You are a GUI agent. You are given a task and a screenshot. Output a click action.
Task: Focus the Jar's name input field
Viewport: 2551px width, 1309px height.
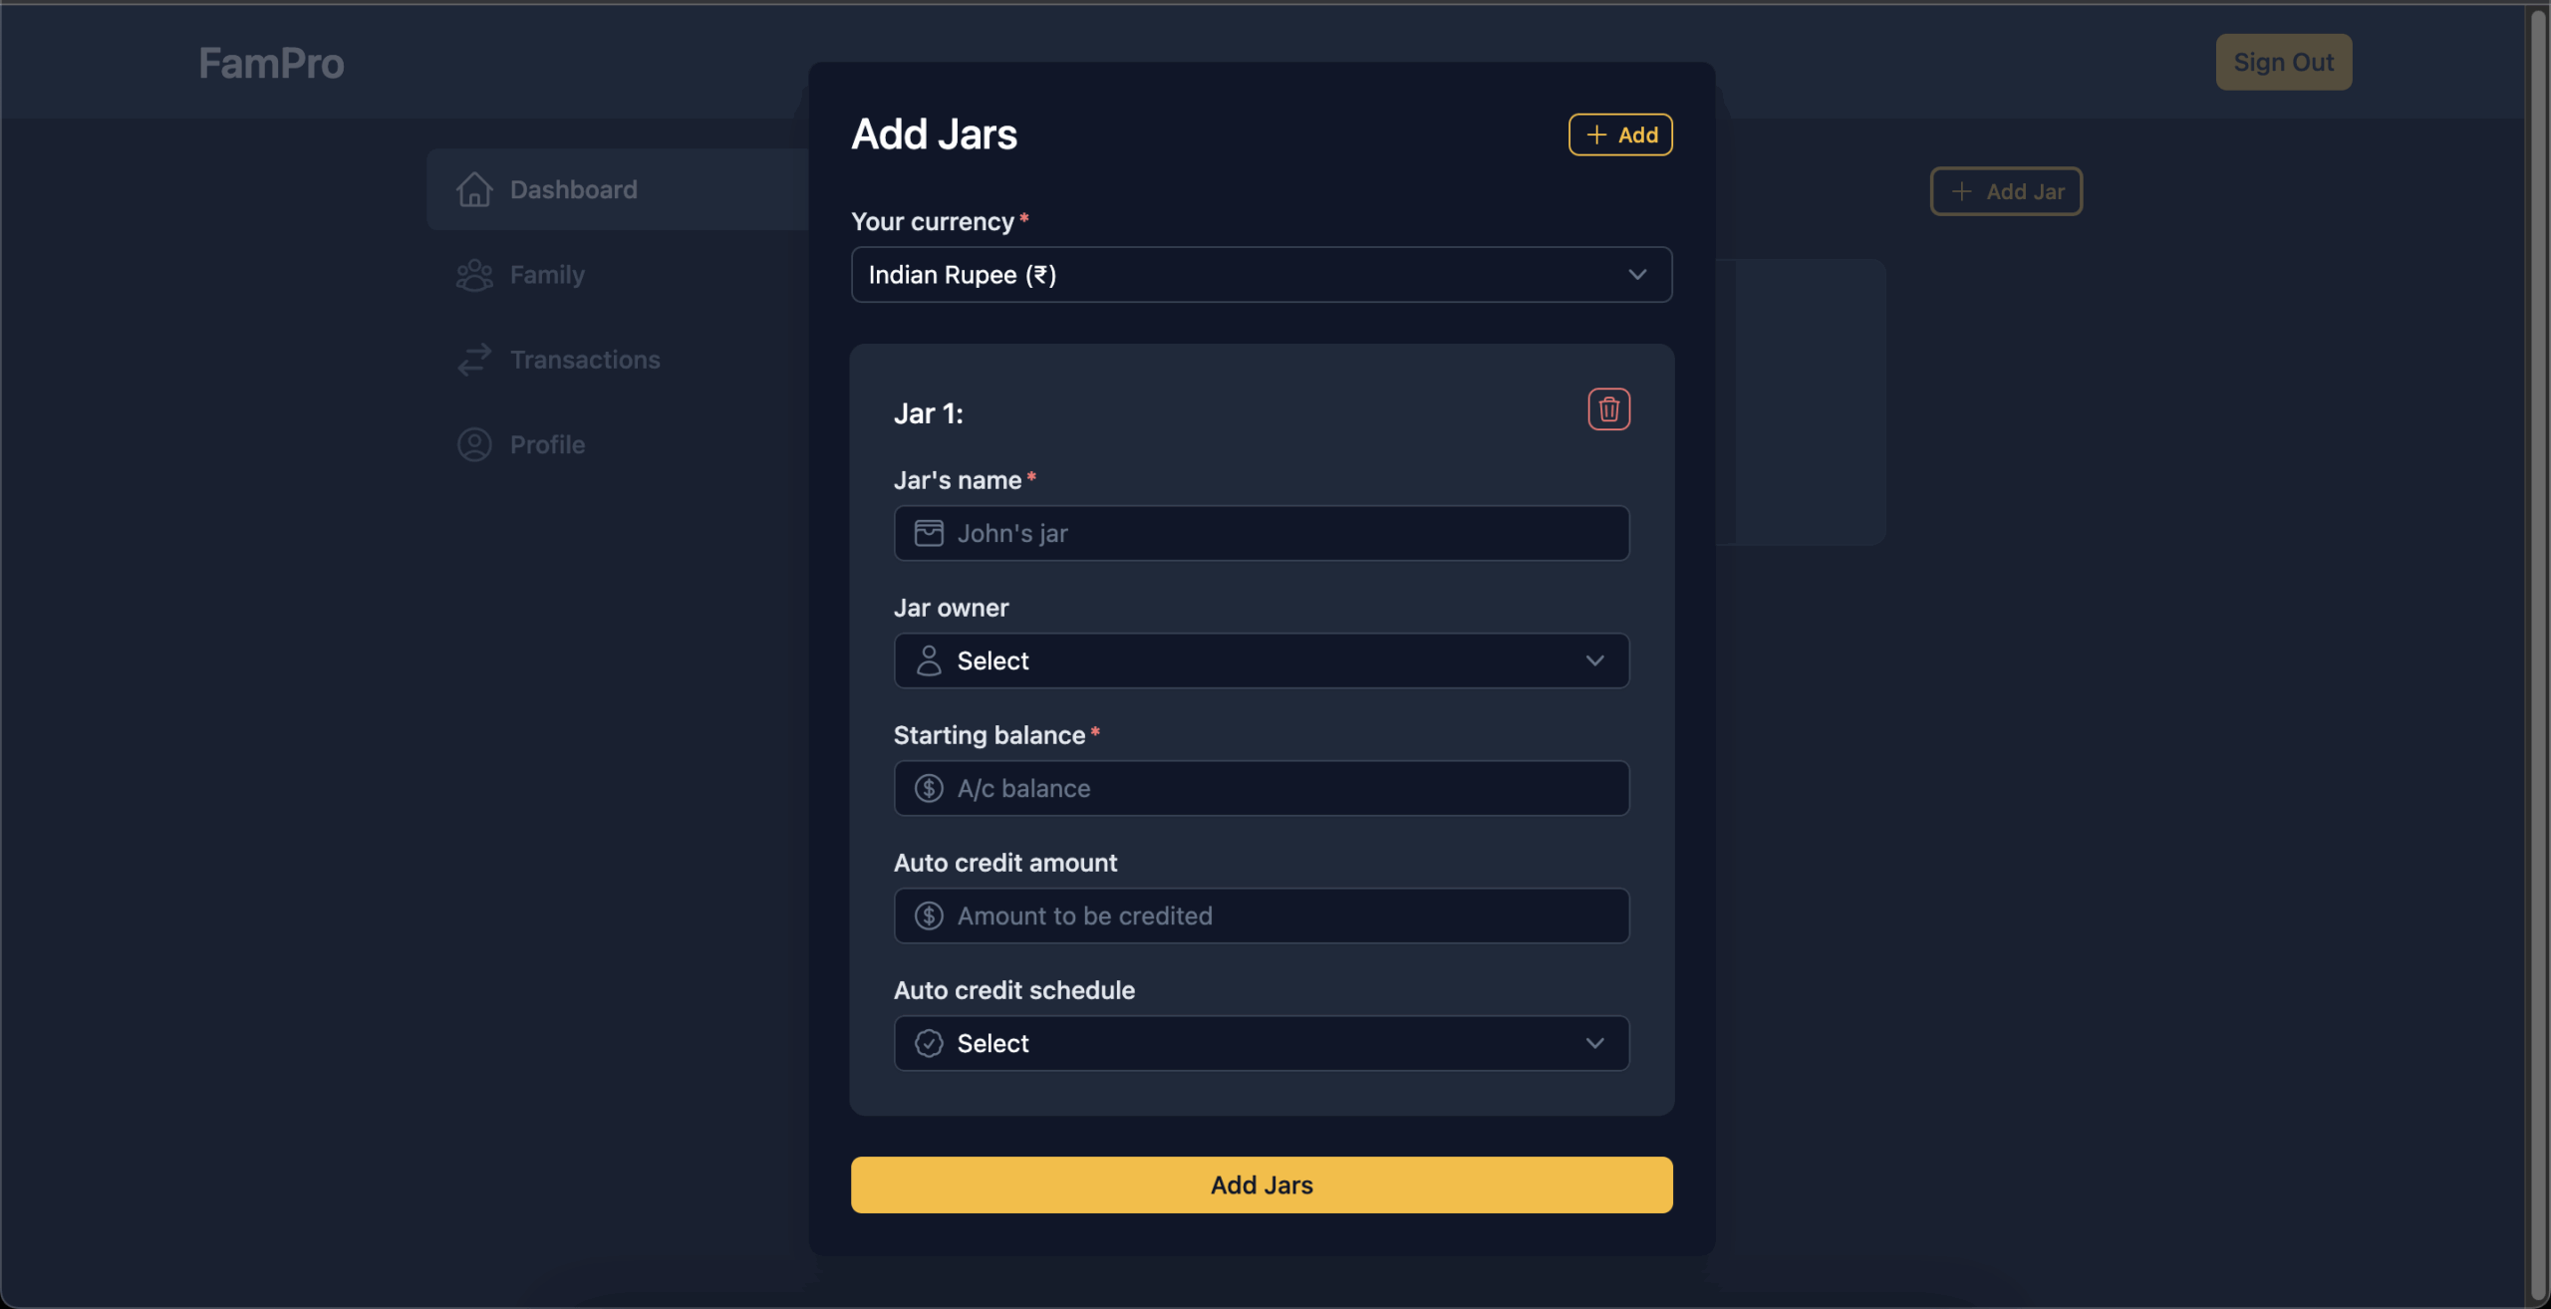(1262, 533)
